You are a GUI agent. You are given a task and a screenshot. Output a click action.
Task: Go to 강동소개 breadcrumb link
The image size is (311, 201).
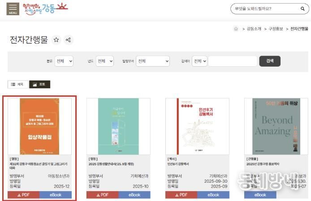pyautogui.click(x=254, y=29)
